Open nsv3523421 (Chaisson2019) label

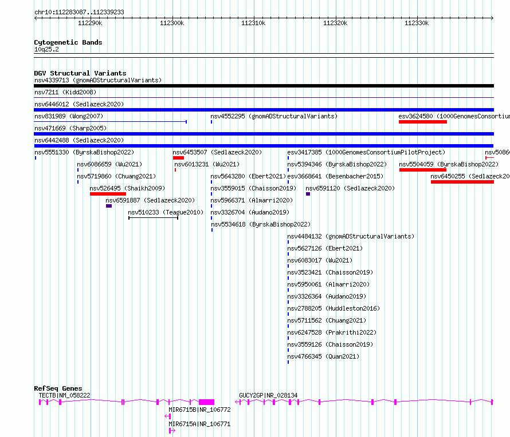[330, 272]
